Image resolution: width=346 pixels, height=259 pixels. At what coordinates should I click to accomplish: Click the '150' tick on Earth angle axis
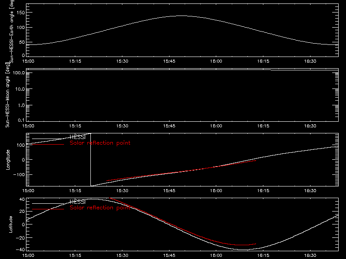coord(20,13)
